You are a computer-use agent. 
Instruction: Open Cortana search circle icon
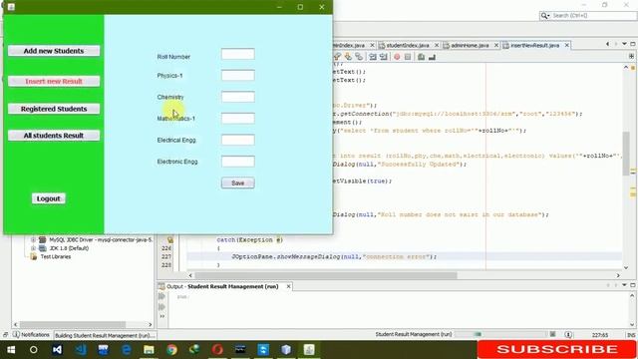coord(33,350)
